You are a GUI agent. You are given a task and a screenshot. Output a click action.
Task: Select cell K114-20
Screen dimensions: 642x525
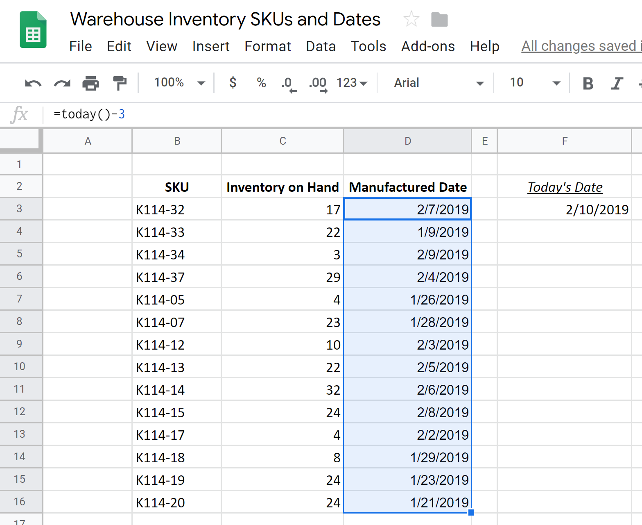point(177,502)
